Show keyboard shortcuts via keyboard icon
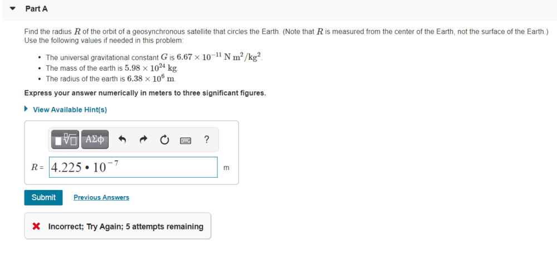Screen dimensions: 557x254 [185, 140]
